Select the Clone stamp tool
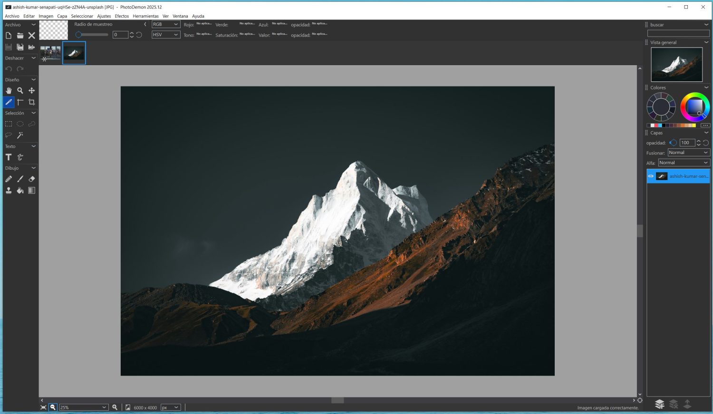The height and width of the screenshot is (414, 713). (9, 191)
